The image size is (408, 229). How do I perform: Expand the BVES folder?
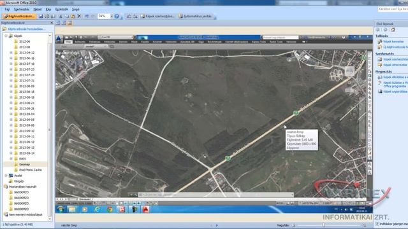pos(11,158)
